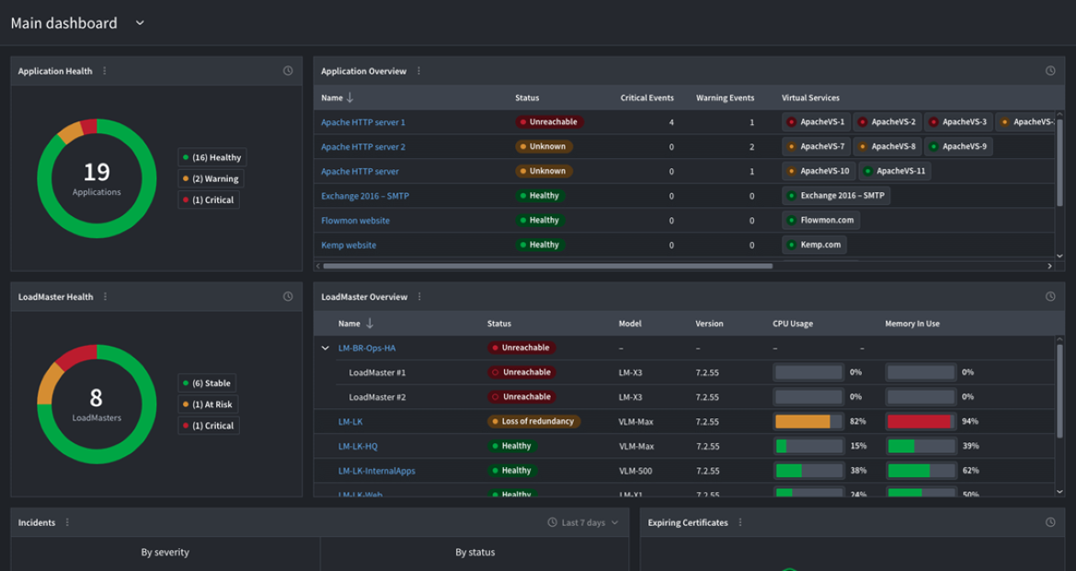Collapse the LM-BR-Ops-HA tree row
Viewport: 1076px width, 571px height.
click(326, 348)
